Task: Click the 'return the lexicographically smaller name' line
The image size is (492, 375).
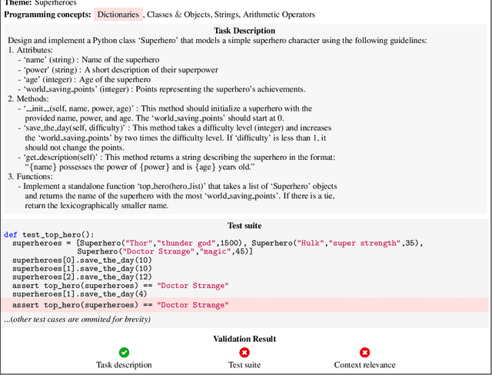Action: [97, 206]
